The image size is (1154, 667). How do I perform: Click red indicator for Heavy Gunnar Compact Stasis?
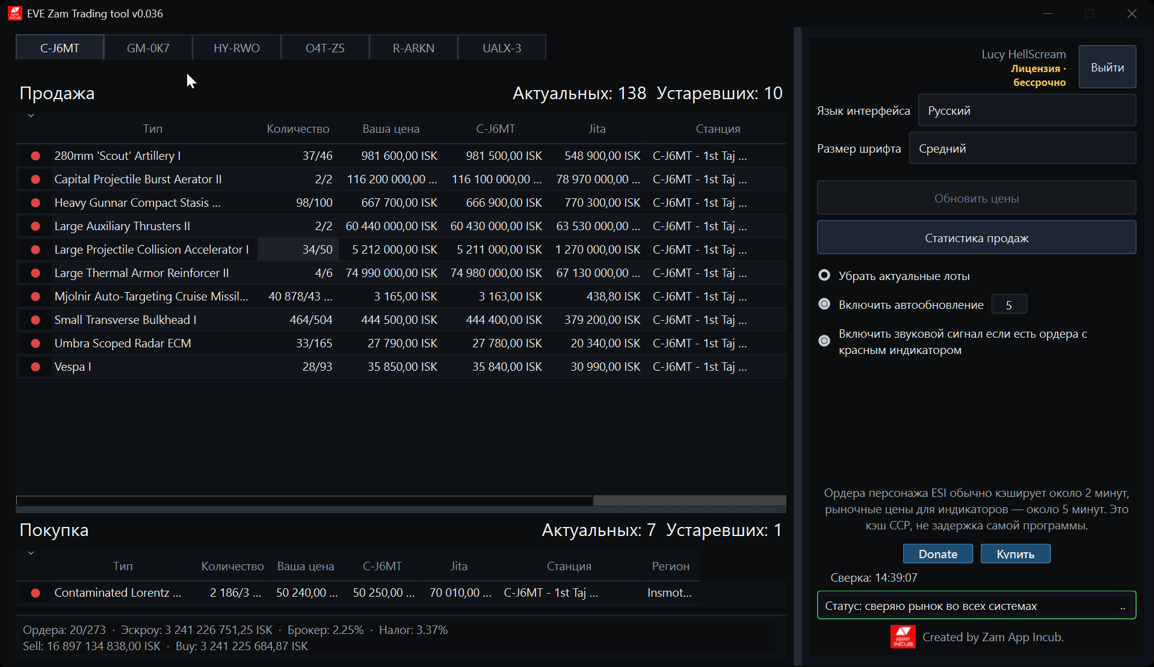[x=35, y=203]
